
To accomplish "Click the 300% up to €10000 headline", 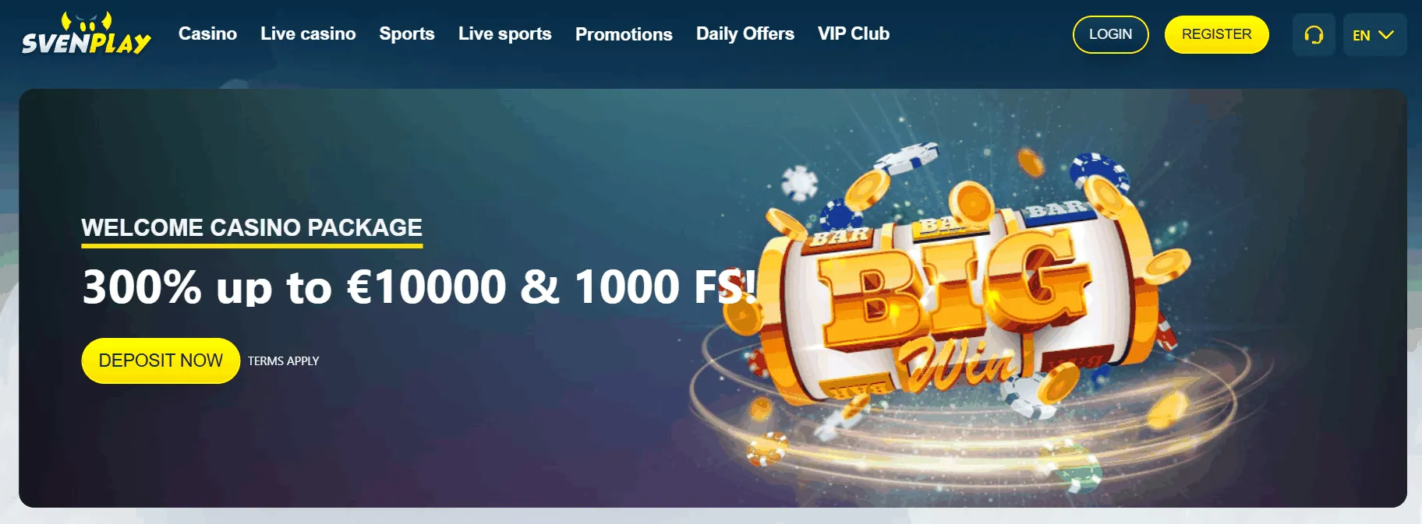I will coord(419,287).
